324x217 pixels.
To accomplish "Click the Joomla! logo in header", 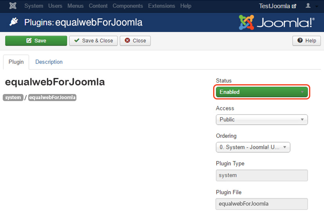I will [277, 22].
